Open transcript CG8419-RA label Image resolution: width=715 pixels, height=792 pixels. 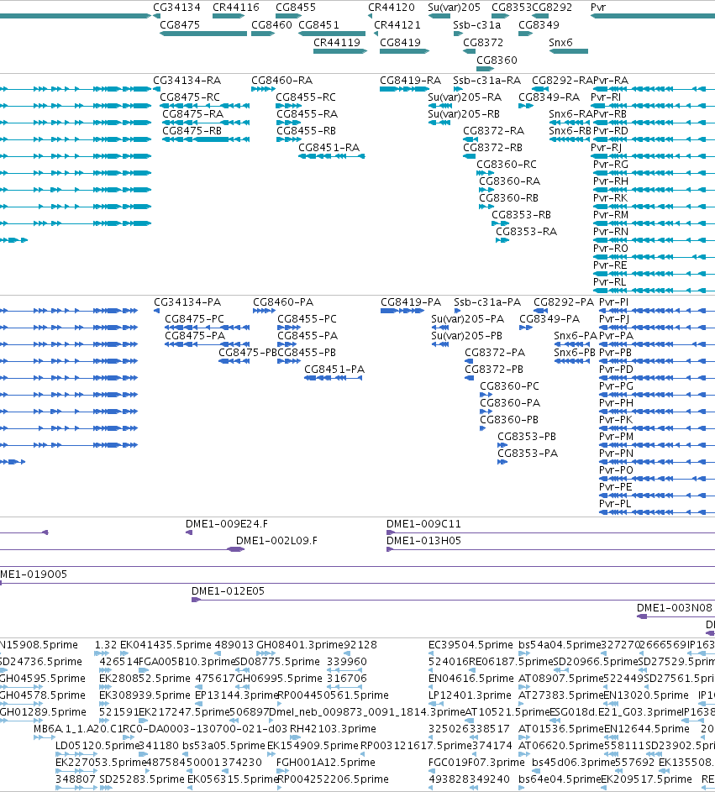pos(410,81)
